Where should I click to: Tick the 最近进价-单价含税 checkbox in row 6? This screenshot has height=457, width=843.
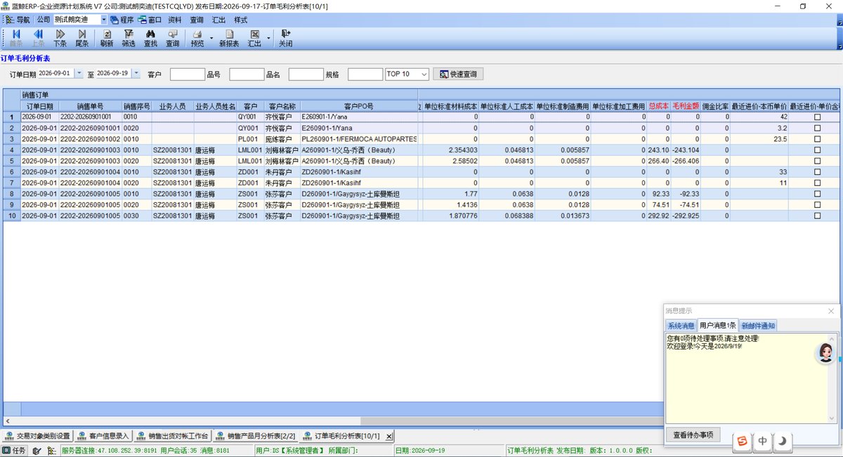[x=817, y=172]
